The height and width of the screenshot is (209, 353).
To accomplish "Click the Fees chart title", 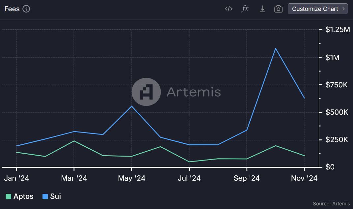I will coord(12,9).
